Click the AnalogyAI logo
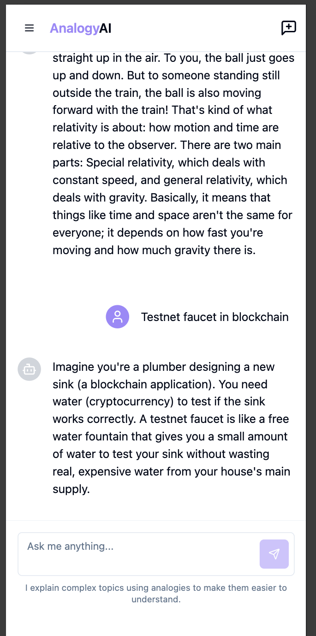 click(81, 29)
